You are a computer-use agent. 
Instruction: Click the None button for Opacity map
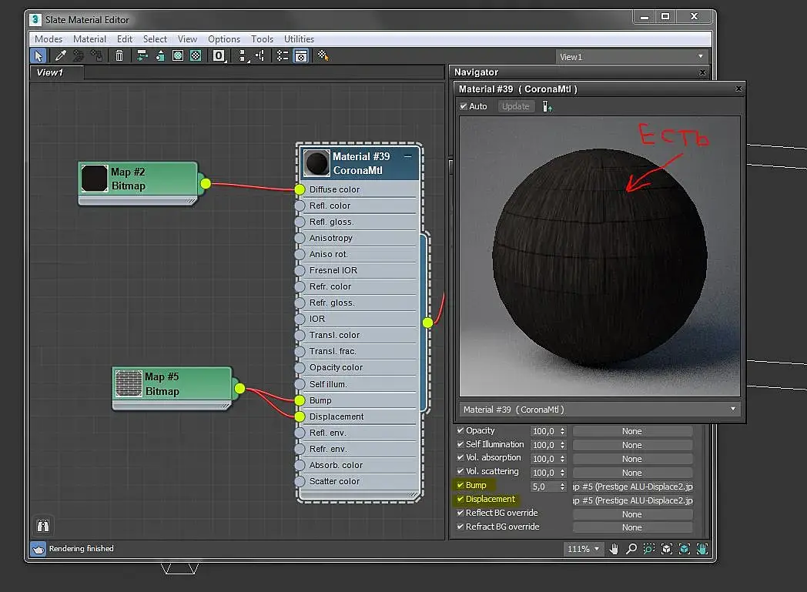tap(631, 432)
